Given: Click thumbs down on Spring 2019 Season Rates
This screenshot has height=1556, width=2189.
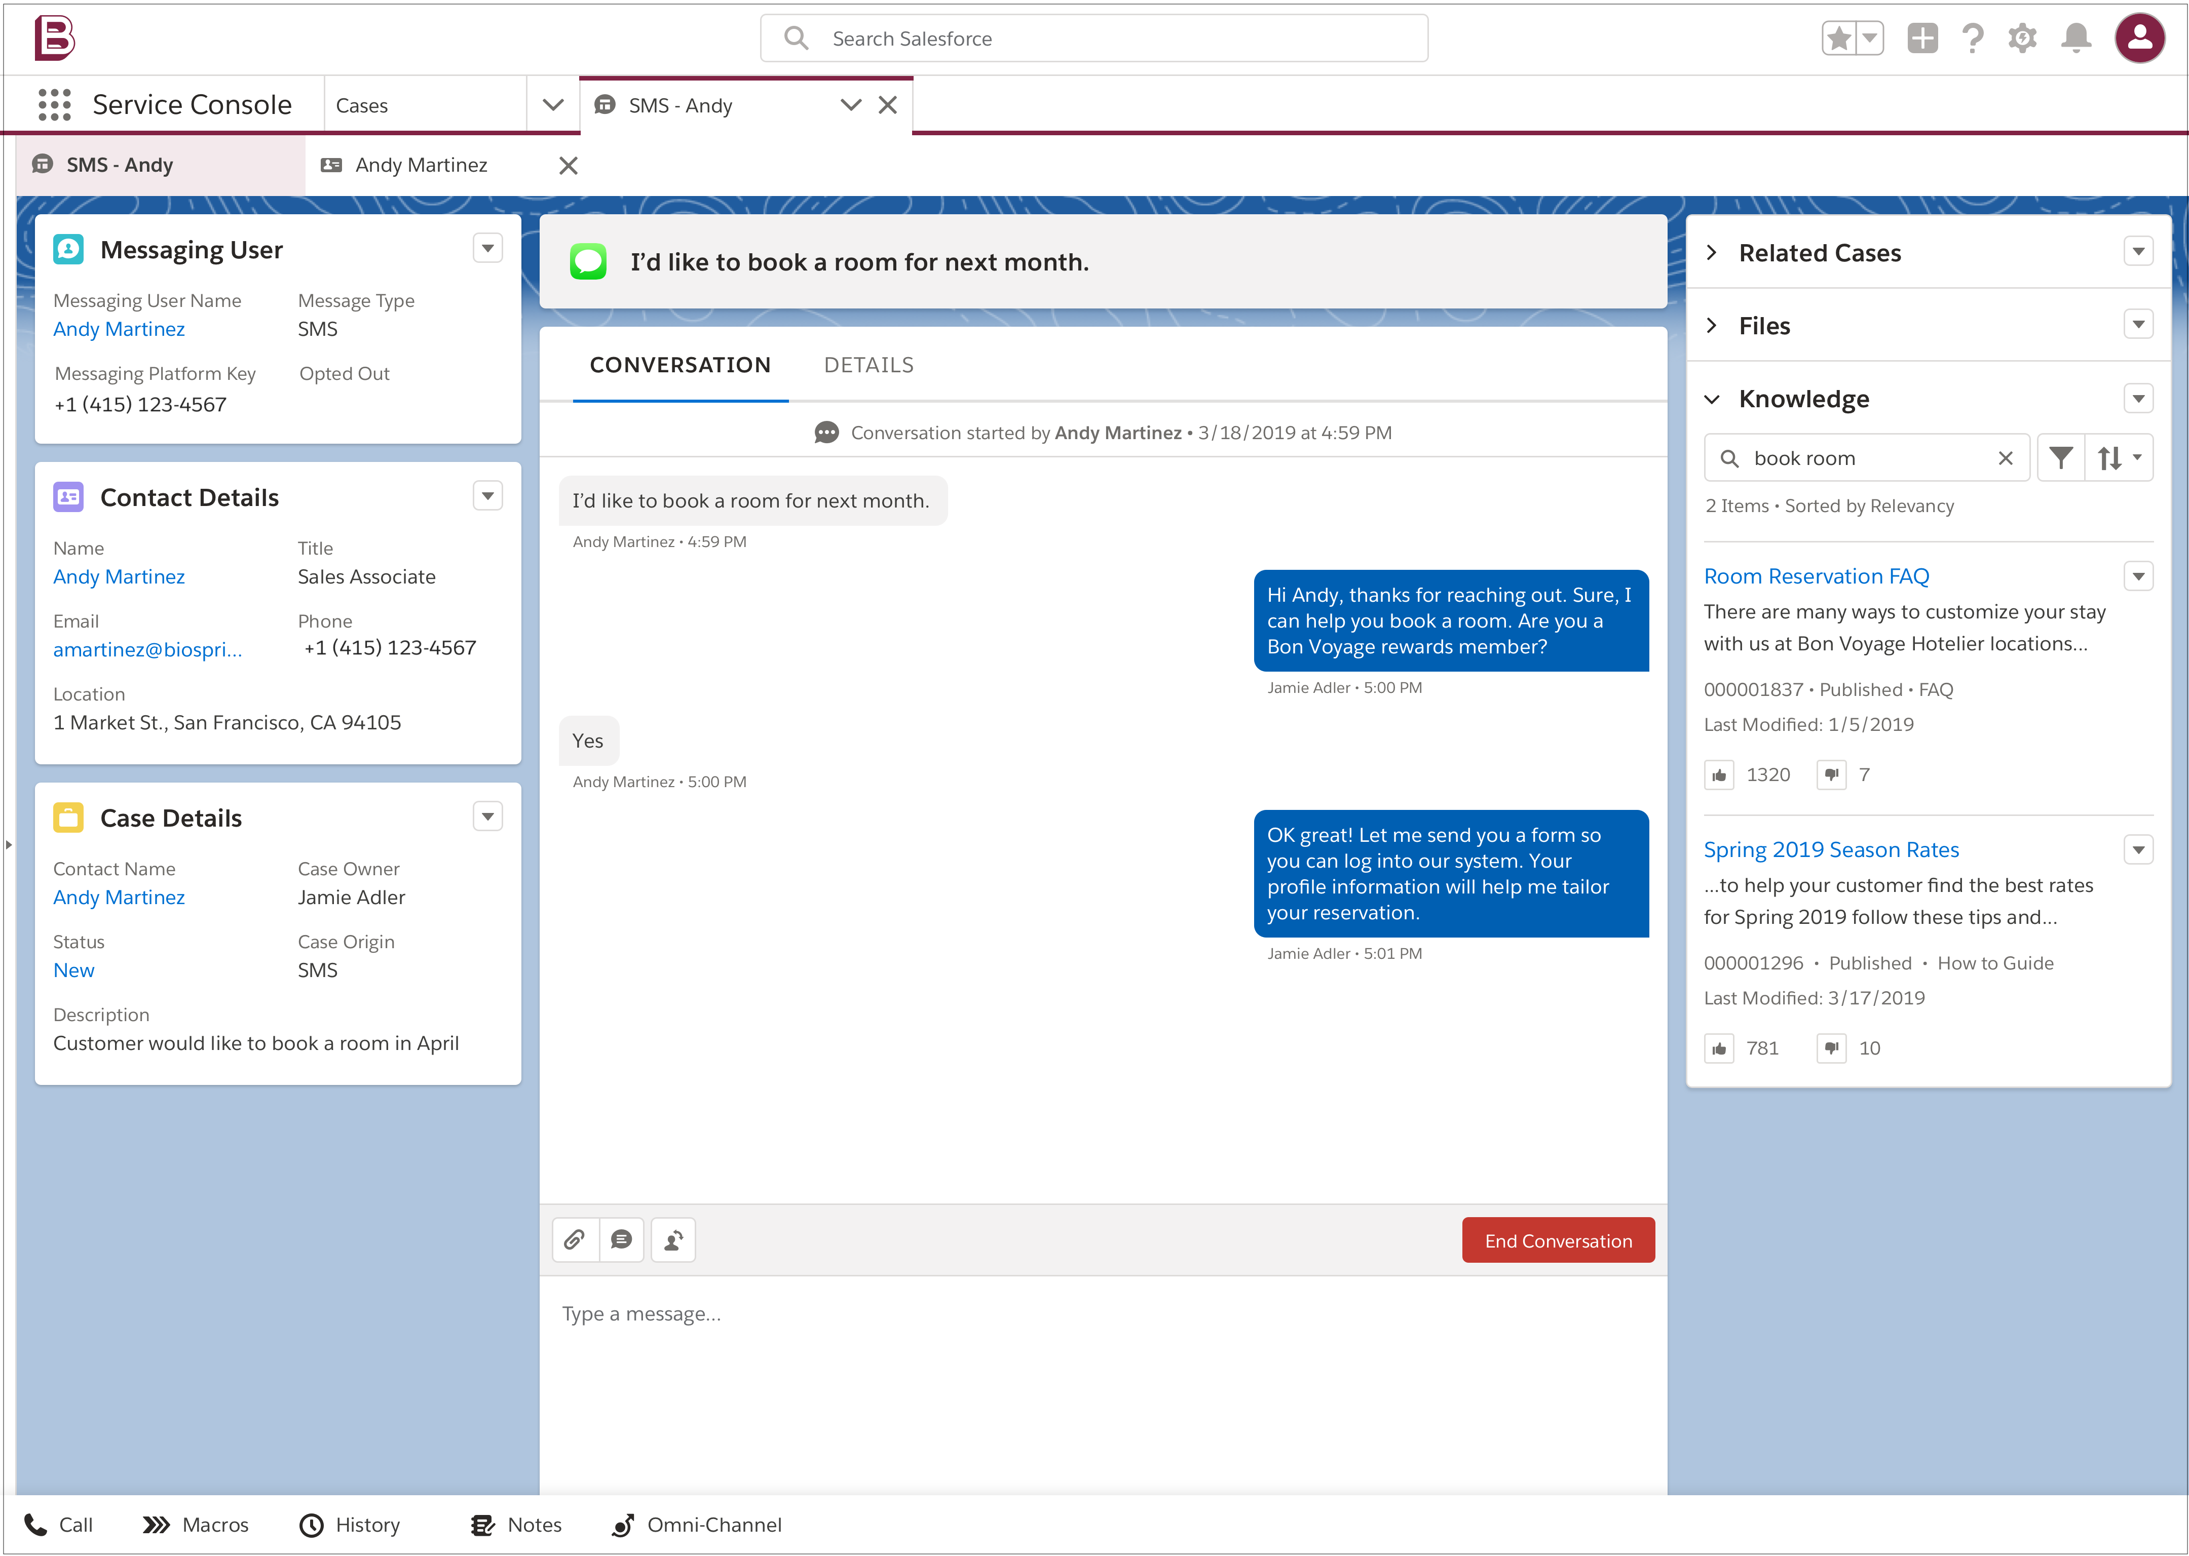Looking at the screenshot, I should click(1831, 1047).
